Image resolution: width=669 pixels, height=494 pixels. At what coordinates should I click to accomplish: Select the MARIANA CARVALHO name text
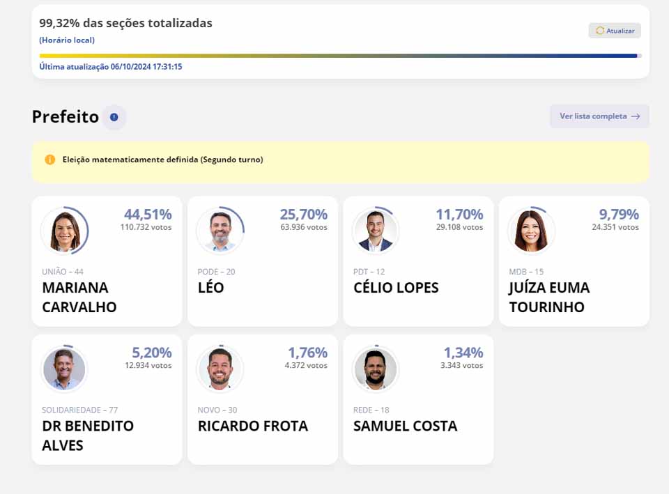click(x=79, y=298)
